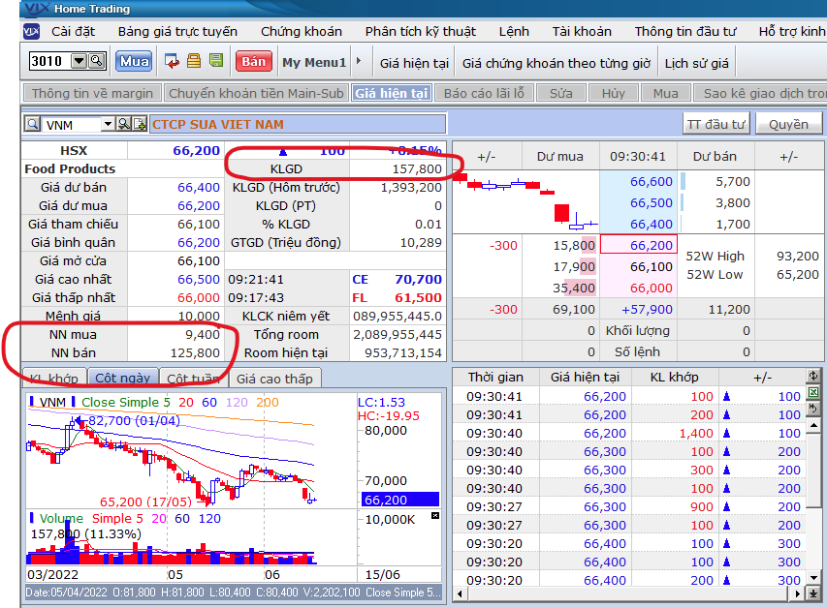The image size is (827, 608).
Task: Click the Close Simple 5 legend marker
Action: [x=74, y=402]
